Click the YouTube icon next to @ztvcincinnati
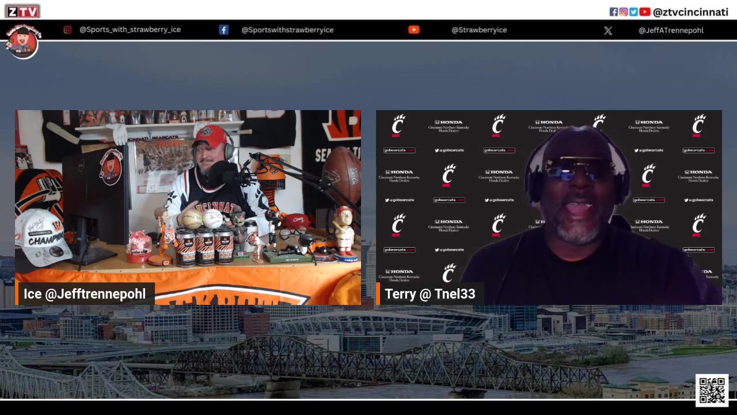This screenshot has width=737, height=415. pyautogui.click(x=644, y=12)
